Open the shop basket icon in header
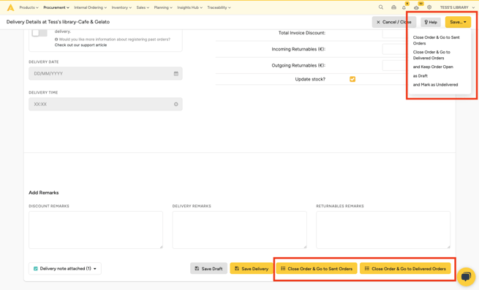 tap(393, 7)
